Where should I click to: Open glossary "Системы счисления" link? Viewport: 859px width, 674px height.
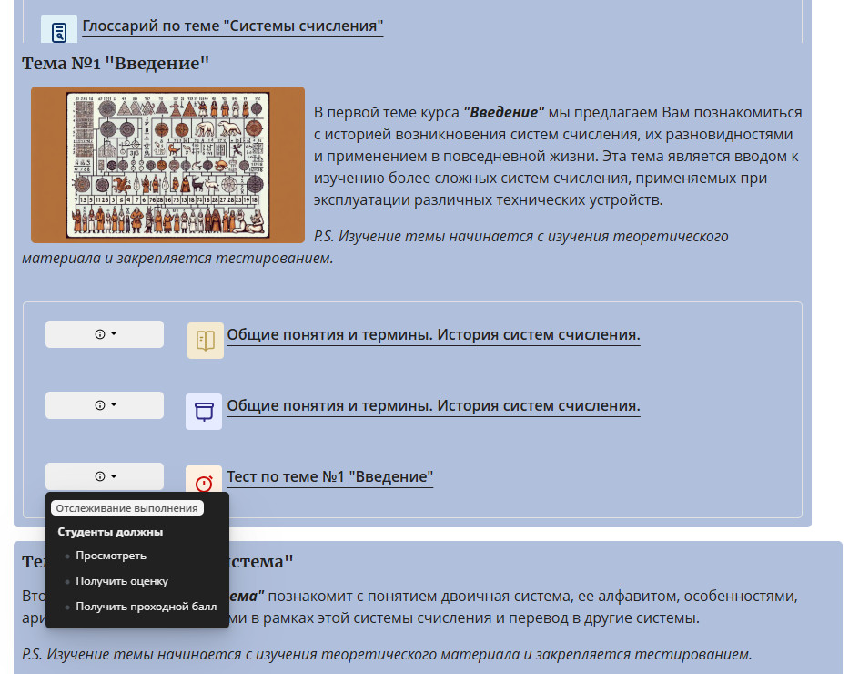[x=232, y=26]
